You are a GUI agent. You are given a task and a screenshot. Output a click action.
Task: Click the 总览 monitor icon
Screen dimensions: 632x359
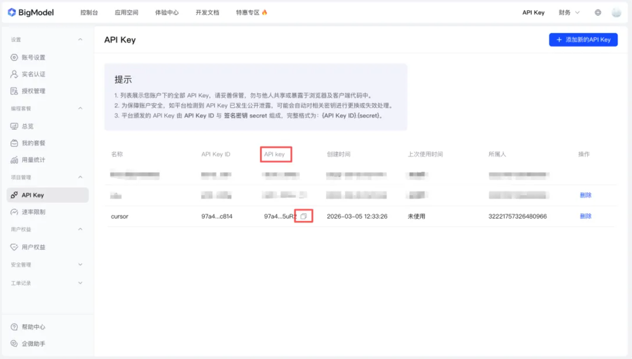click(14, 126)
